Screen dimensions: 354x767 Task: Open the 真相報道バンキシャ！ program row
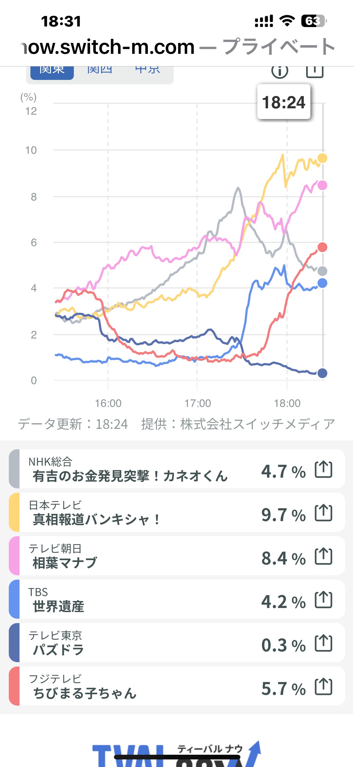(x=126, y=513)
